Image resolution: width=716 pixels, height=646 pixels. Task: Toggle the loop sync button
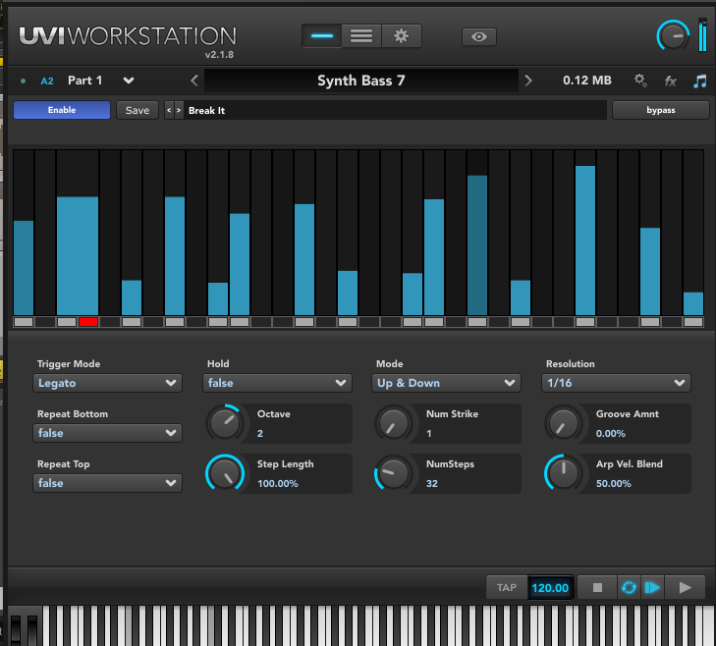point(629,587)
